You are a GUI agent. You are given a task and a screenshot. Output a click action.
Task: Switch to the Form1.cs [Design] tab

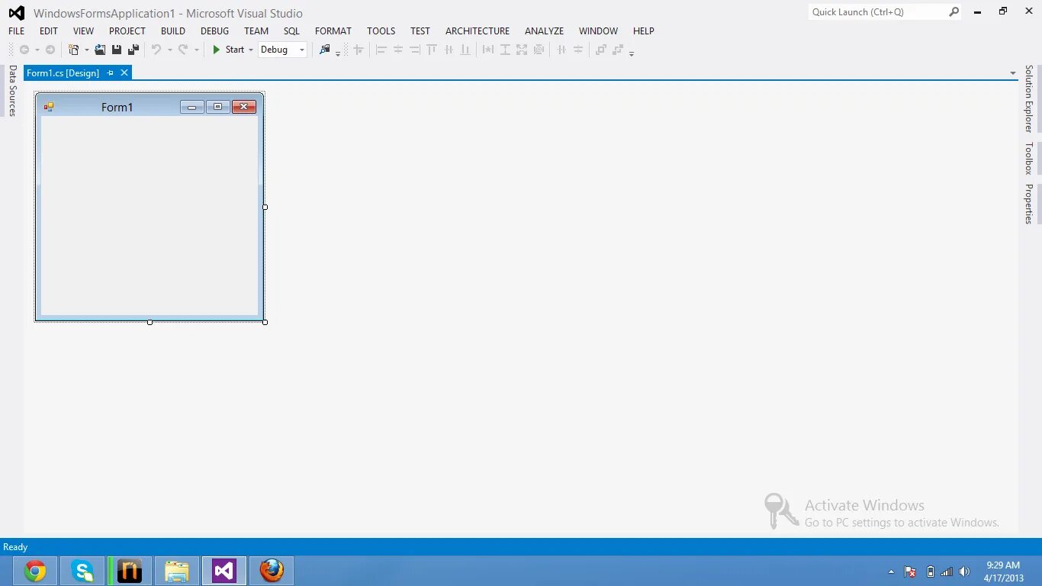click(x=63, y=72)
